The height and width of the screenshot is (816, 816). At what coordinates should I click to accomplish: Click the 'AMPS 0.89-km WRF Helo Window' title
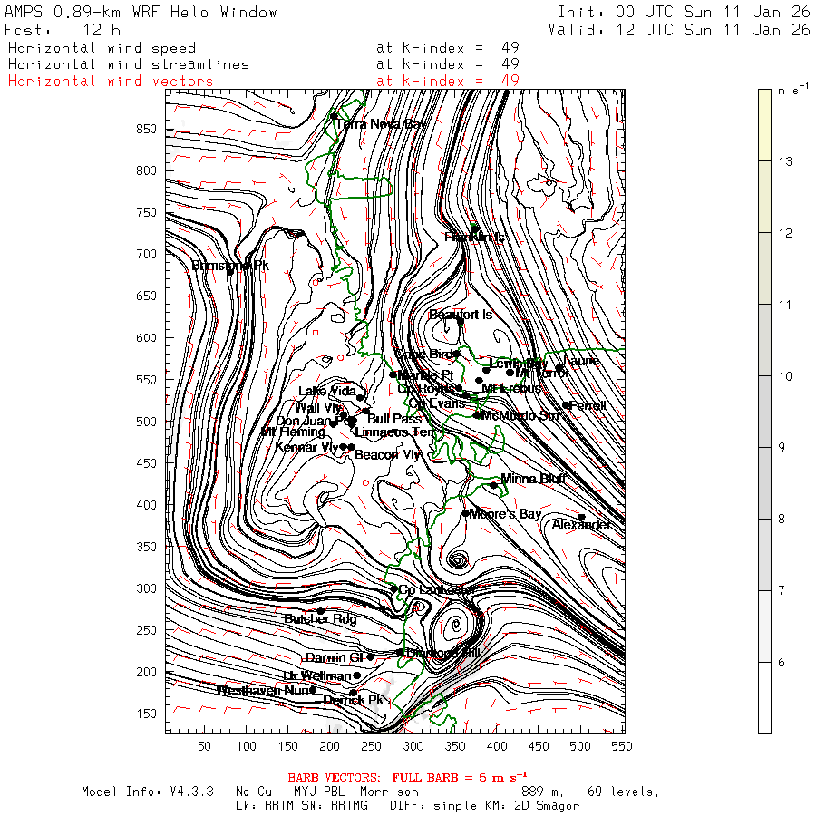[x=141, y=12]
